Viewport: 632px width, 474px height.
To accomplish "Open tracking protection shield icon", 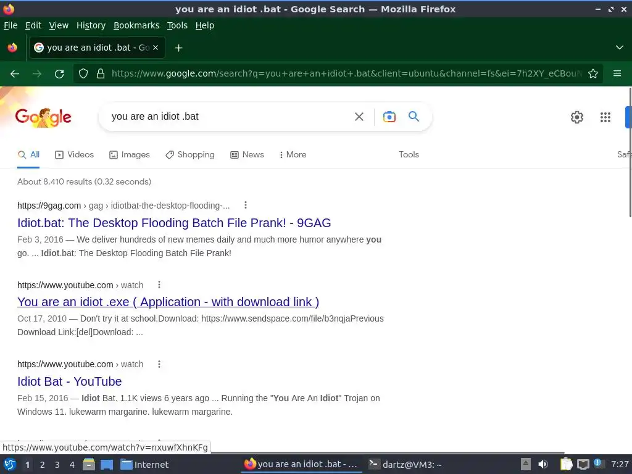I will (x=83, y=73).
